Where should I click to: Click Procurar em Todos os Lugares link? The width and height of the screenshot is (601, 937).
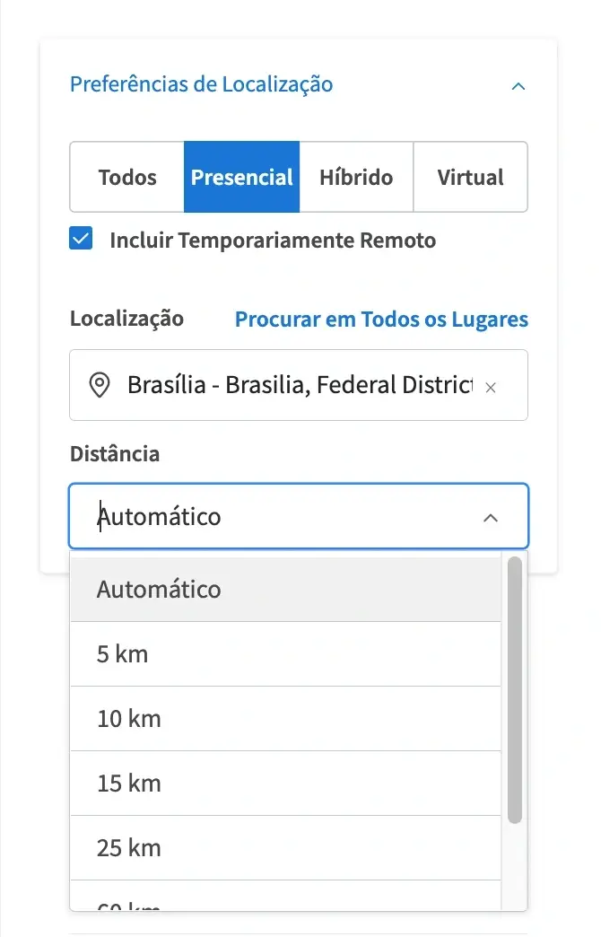(381, 320)
